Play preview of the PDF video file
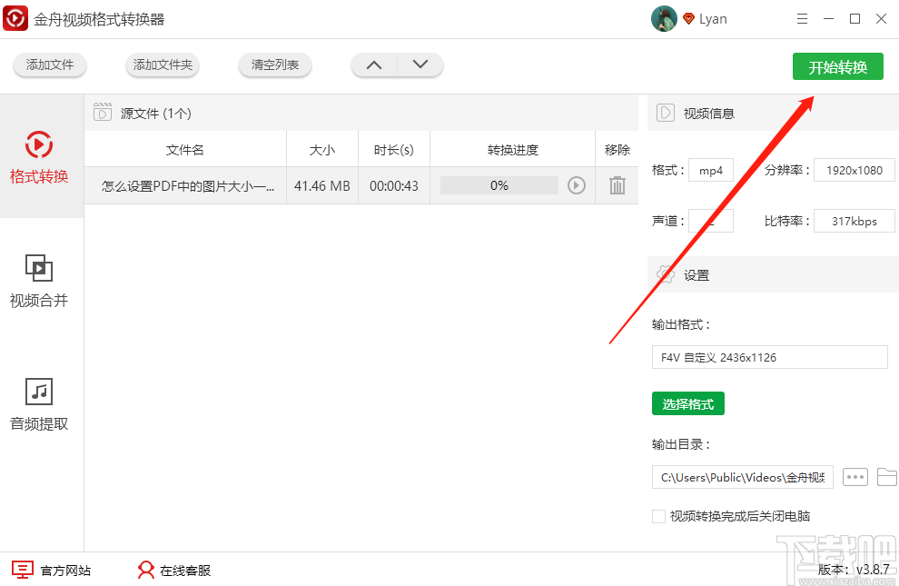This screenshot has width=899, height=586. coord(576,185)
